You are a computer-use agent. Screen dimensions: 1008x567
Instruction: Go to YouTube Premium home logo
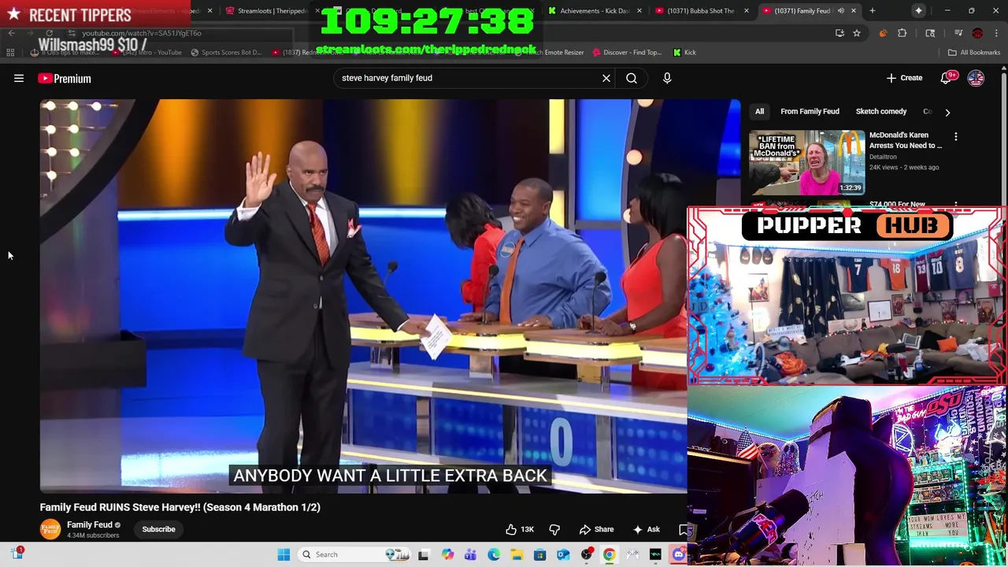coord(65,78)
